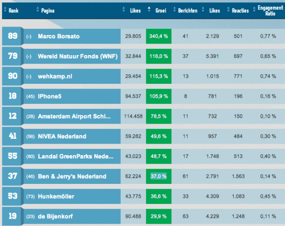Select the 115,3 % growth cell

[159, 76]
